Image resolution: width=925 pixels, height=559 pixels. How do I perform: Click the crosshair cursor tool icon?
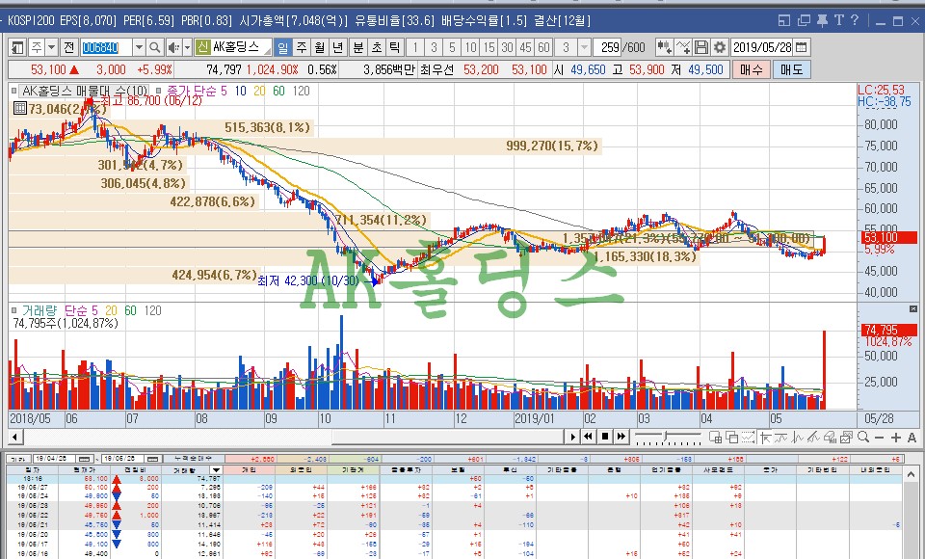766,437
